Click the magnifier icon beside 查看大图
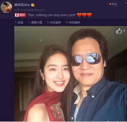Image resolution: width=127 pixels, height=122 pixels. click(29, 22)
